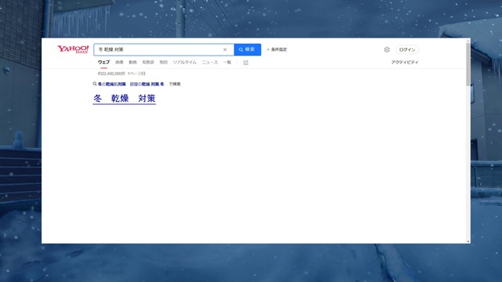Screen dimensions: 502x282
Task: Open the アクティビティ link
Action: [x=405, y=63]
